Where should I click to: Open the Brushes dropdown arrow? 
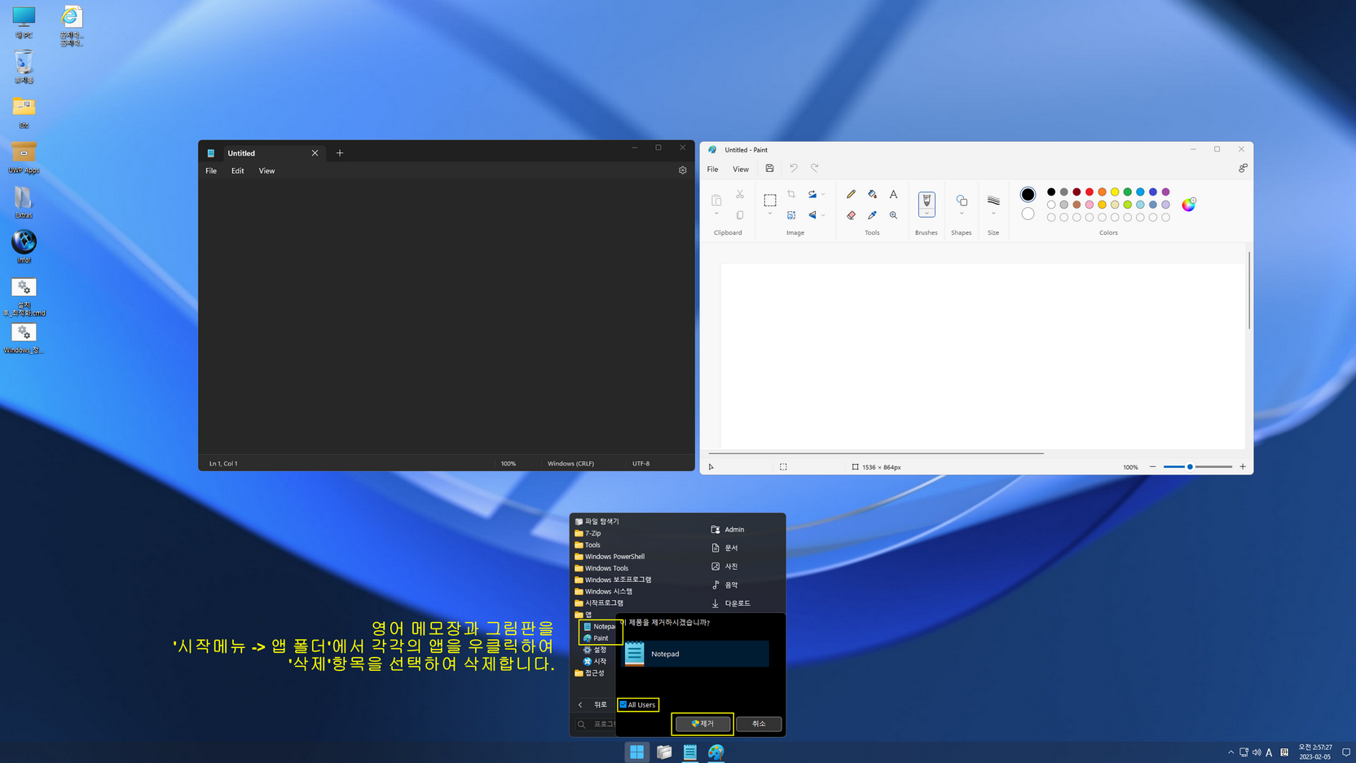pos(927,214)
